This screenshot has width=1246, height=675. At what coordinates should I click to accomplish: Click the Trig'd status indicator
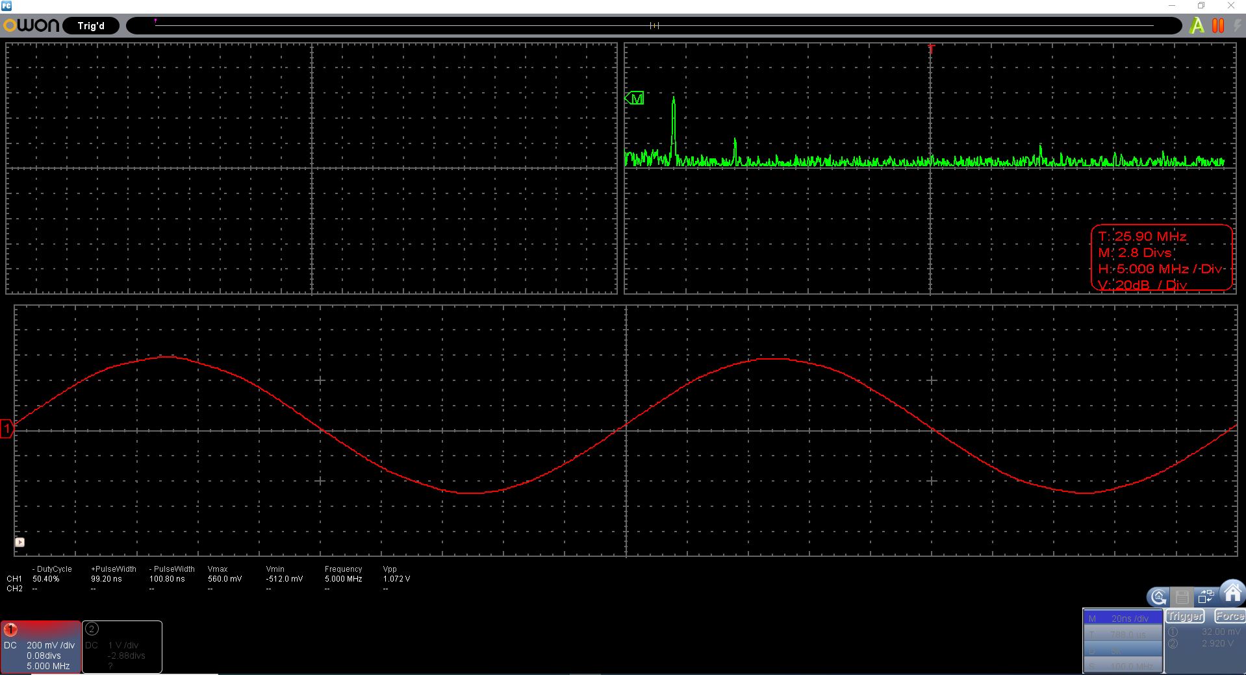tap(91, 26)
